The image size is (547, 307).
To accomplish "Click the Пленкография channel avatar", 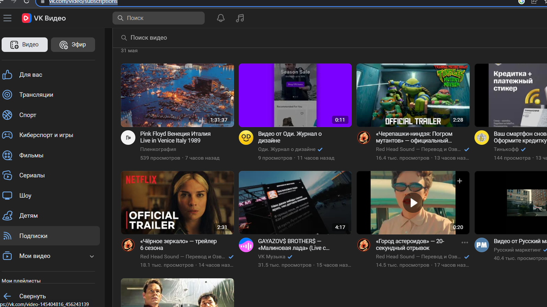I will (x=128, y=138).
